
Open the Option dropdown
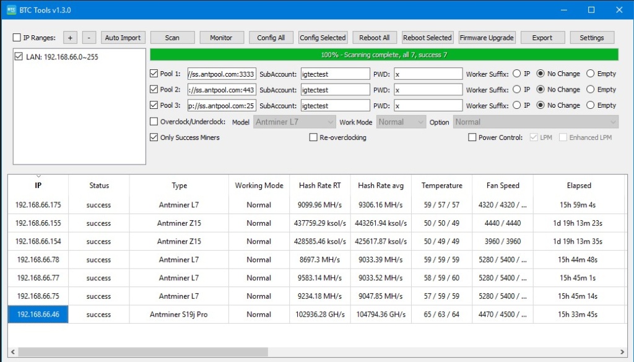(x=536, y=122)
